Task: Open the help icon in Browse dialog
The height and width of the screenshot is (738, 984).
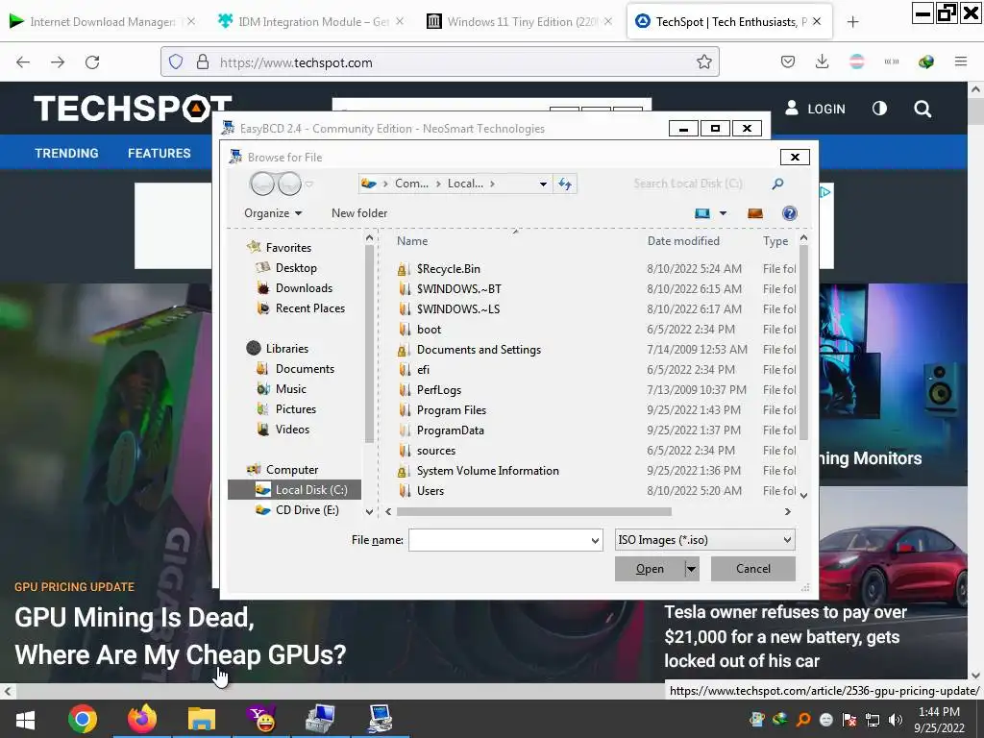Action: 790,213
